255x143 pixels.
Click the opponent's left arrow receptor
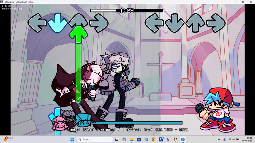[x=37, y=23]
